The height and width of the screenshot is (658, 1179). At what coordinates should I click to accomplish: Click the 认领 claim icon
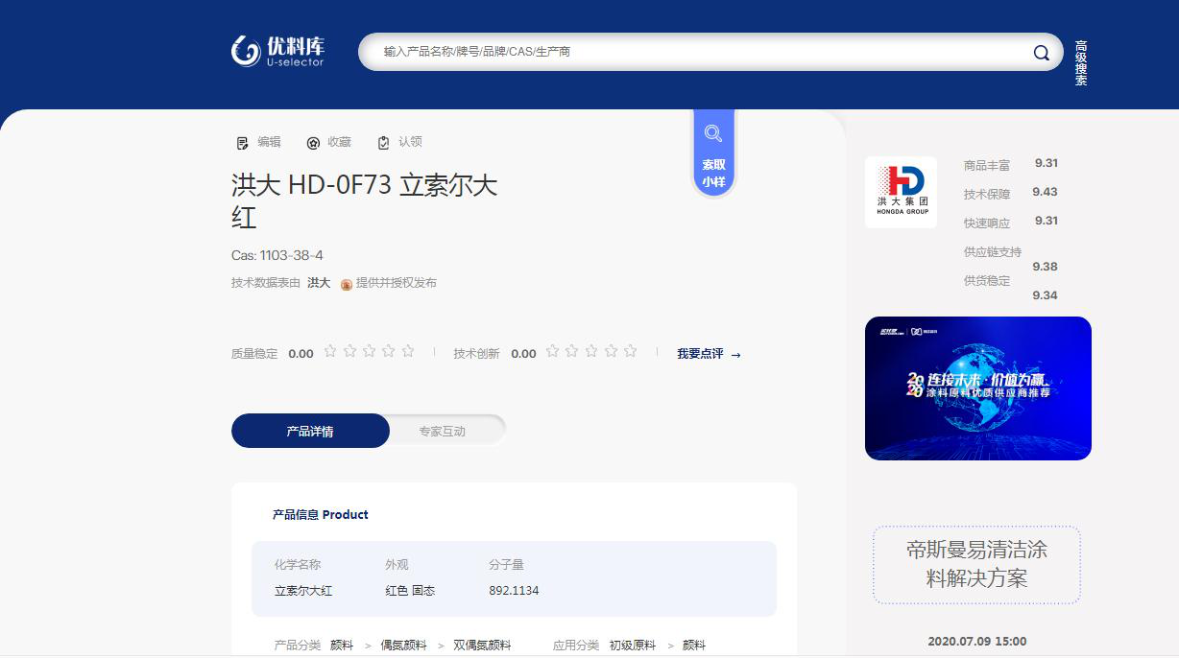pos(384,142)
